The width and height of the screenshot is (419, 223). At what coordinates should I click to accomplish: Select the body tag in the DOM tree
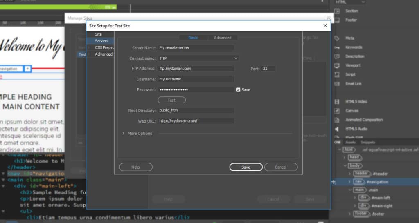355,166
